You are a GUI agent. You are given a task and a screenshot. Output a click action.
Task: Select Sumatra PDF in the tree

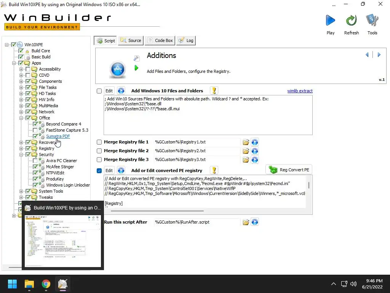point(58,136)
